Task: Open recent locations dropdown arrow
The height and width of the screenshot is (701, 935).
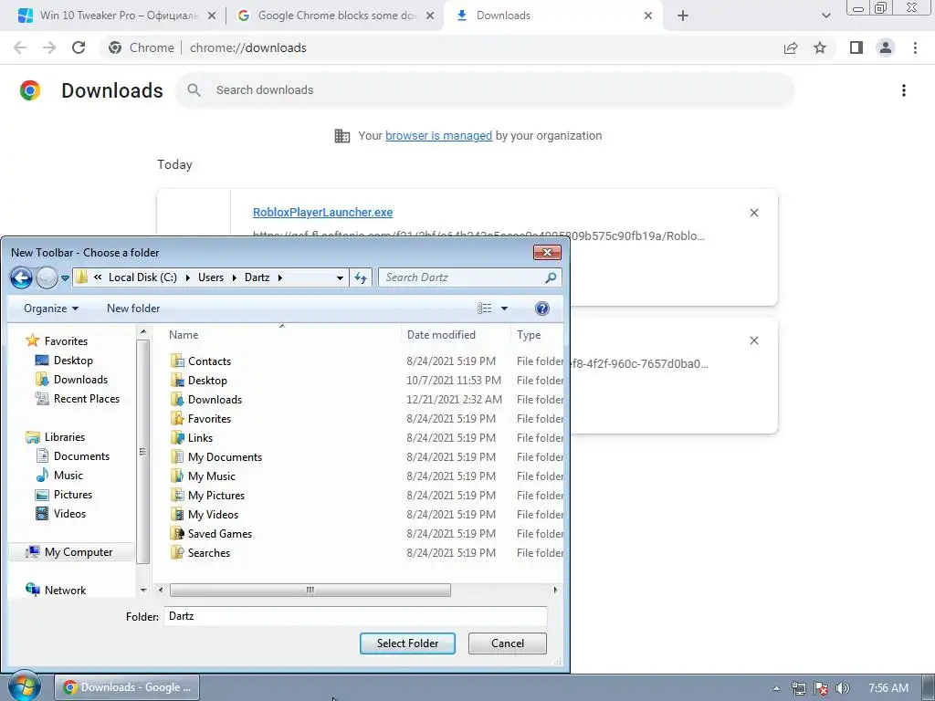Action: (x=66, y=277)
